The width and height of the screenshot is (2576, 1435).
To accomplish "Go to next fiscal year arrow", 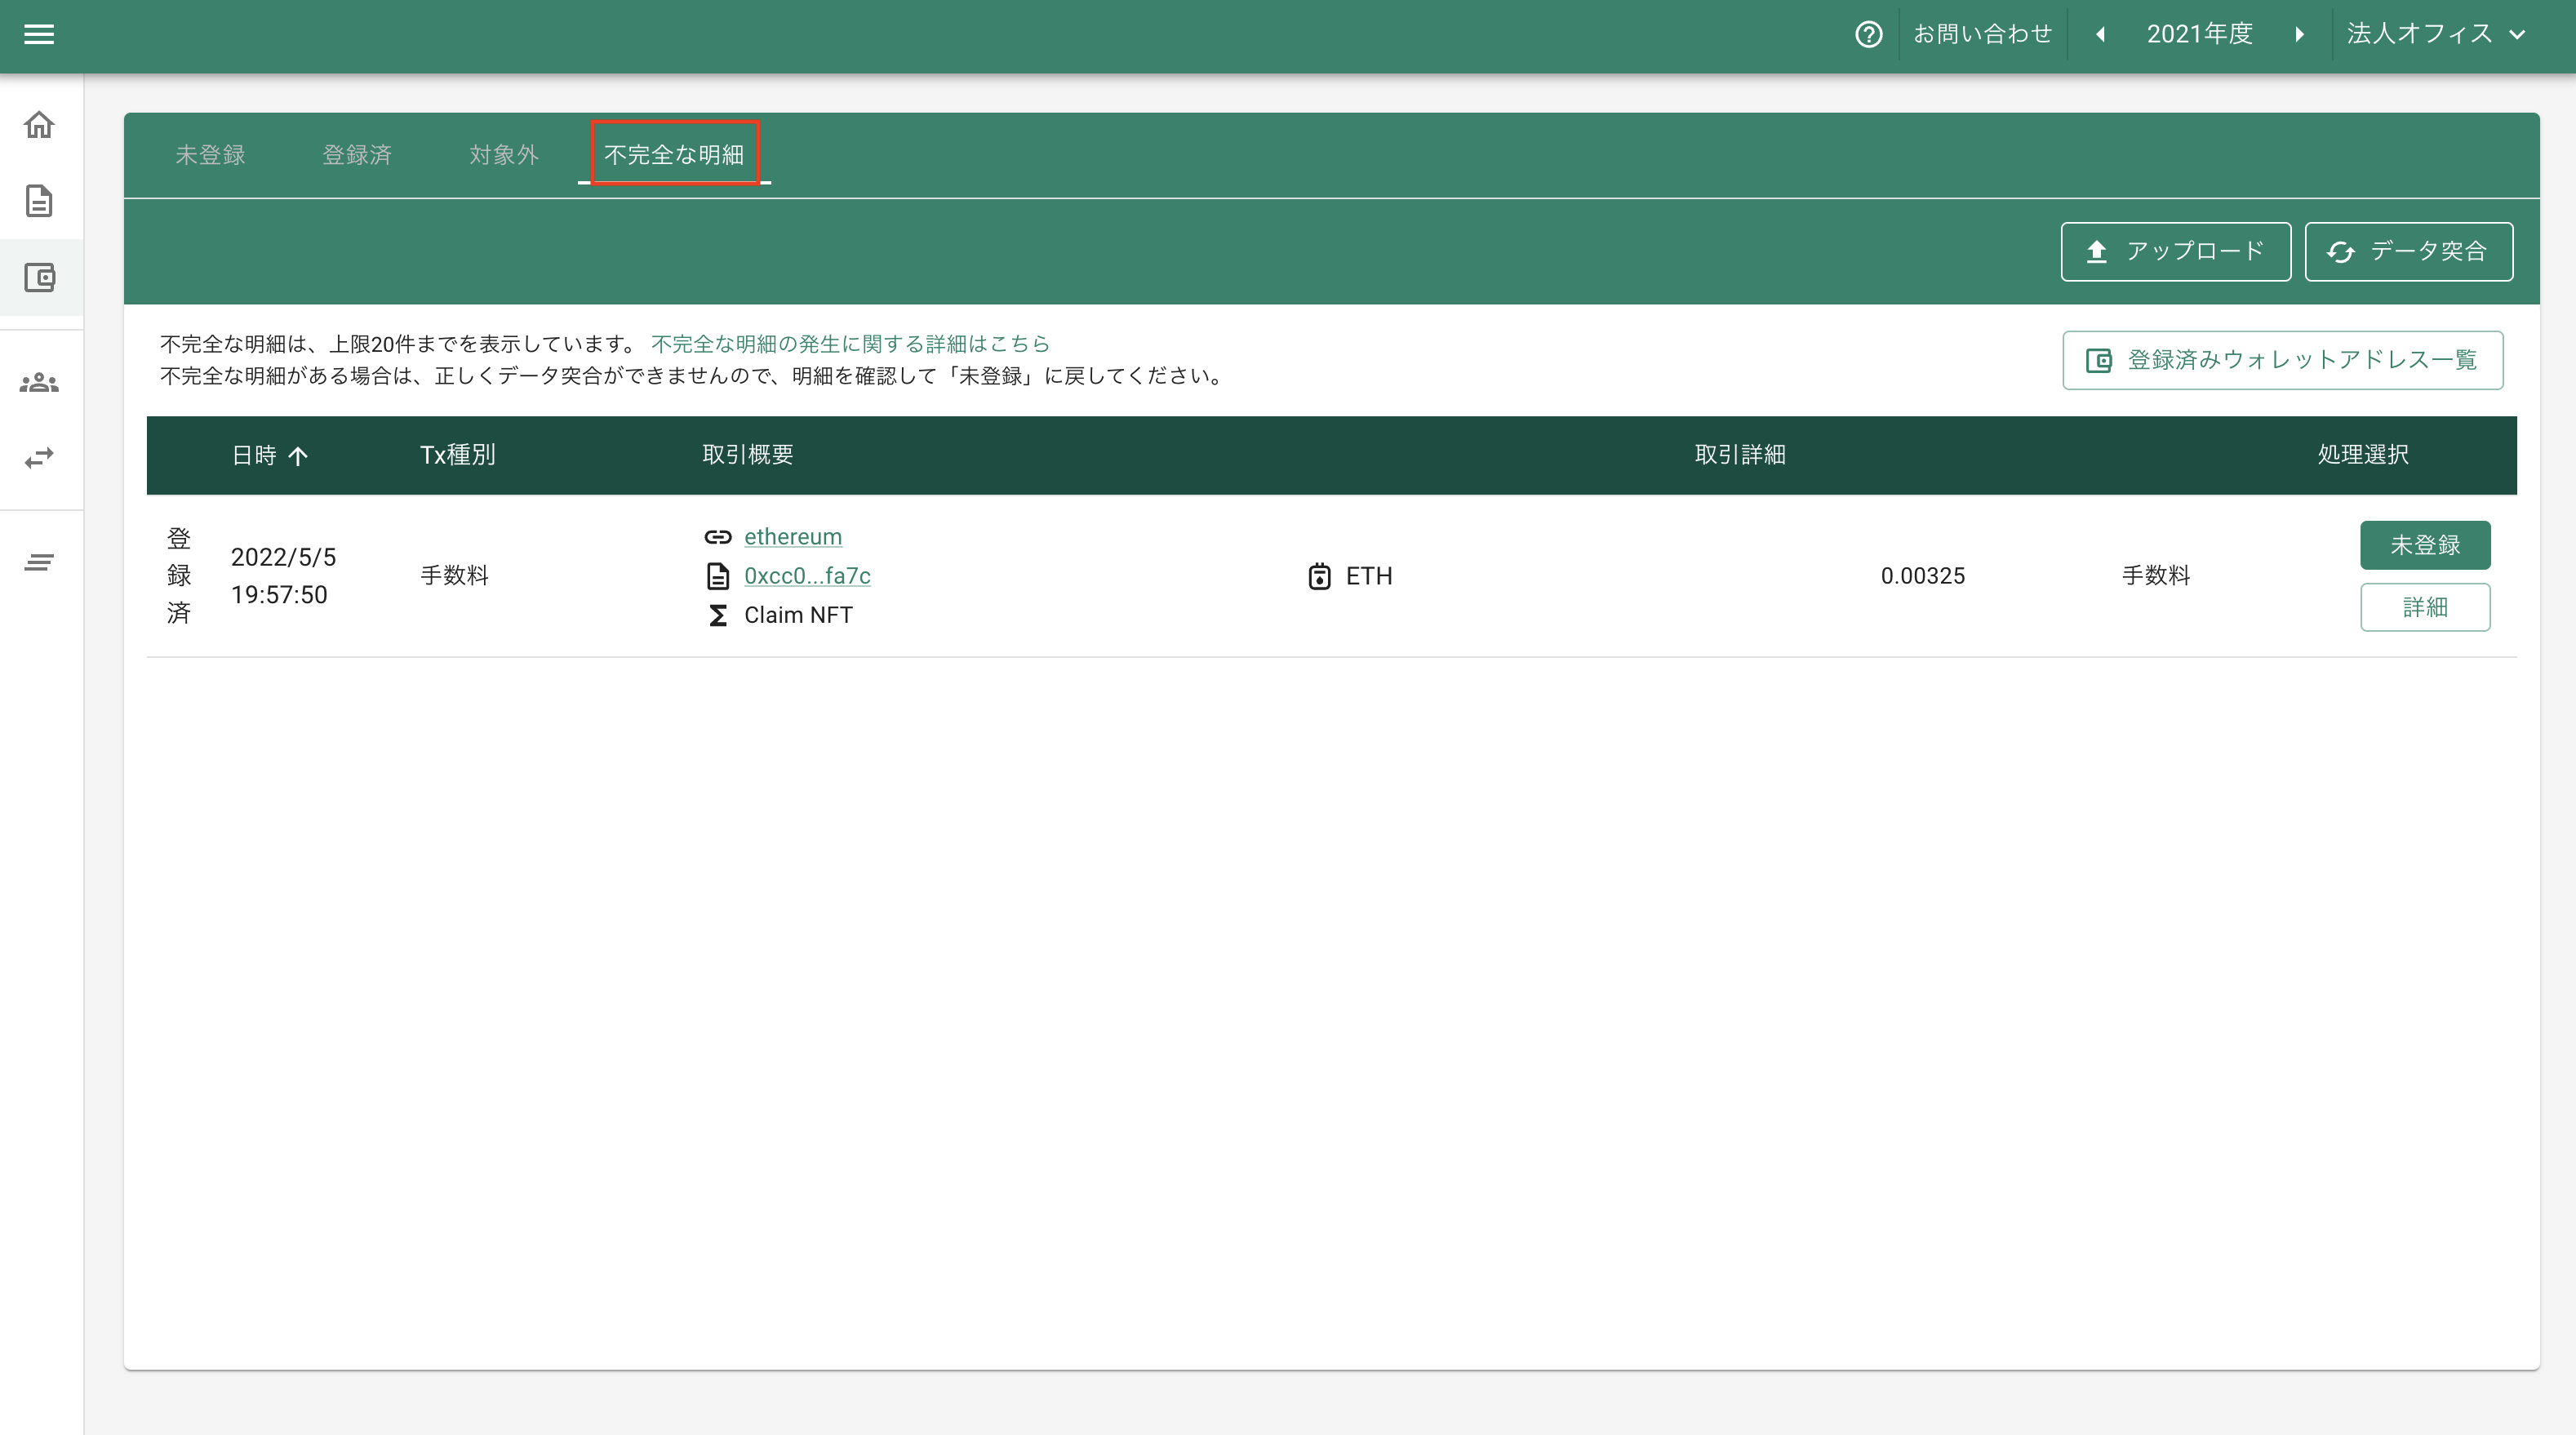I will (2299, 34).
